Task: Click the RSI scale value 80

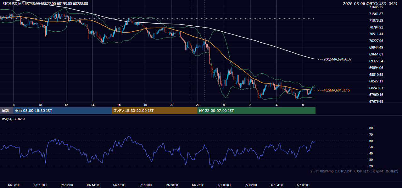Action: (x=371, y=128)
